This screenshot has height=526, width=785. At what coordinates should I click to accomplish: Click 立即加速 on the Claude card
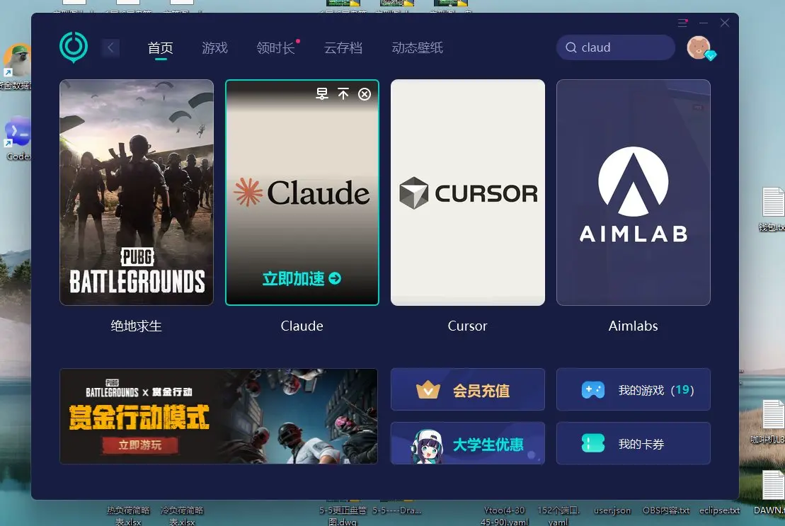point(302,278)
